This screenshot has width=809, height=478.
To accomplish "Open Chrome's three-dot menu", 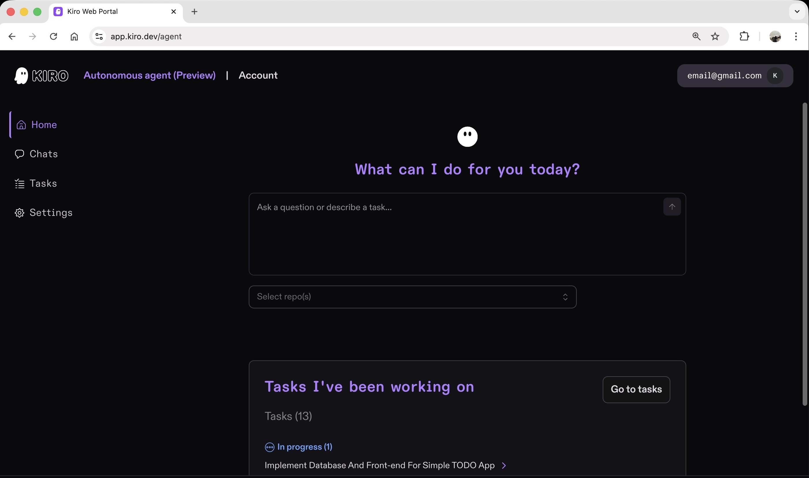I will point(796,36).
